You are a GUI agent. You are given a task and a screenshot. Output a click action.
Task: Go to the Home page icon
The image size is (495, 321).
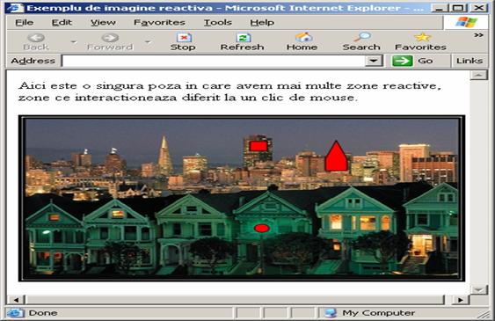click(x=303, y=37)
